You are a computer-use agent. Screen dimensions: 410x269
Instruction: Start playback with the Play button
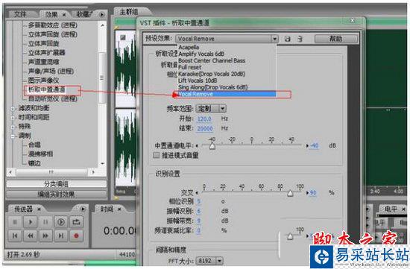[x=30, y=222]
